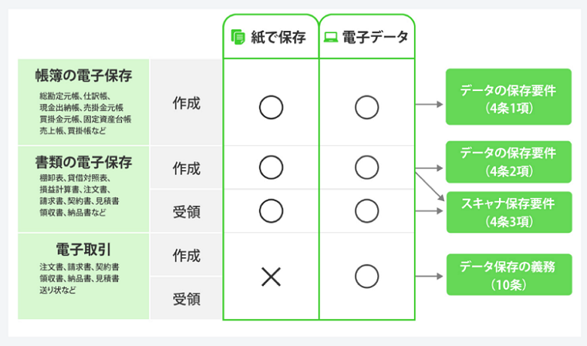Viewport: 587px width, 346px height.
Task: Click the X mark in 電子取引 row
Action: point(271,277)
